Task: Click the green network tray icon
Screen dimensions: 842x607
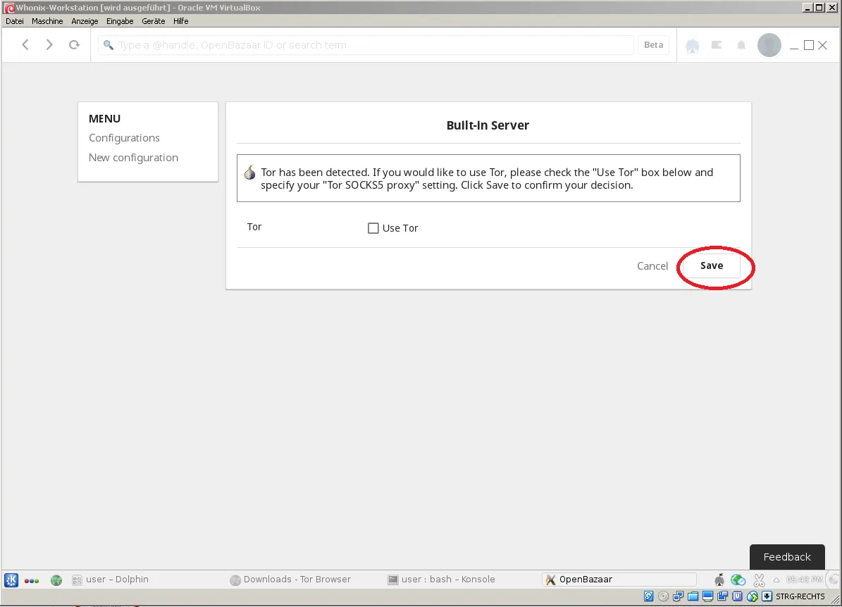Action: [738, 580]
